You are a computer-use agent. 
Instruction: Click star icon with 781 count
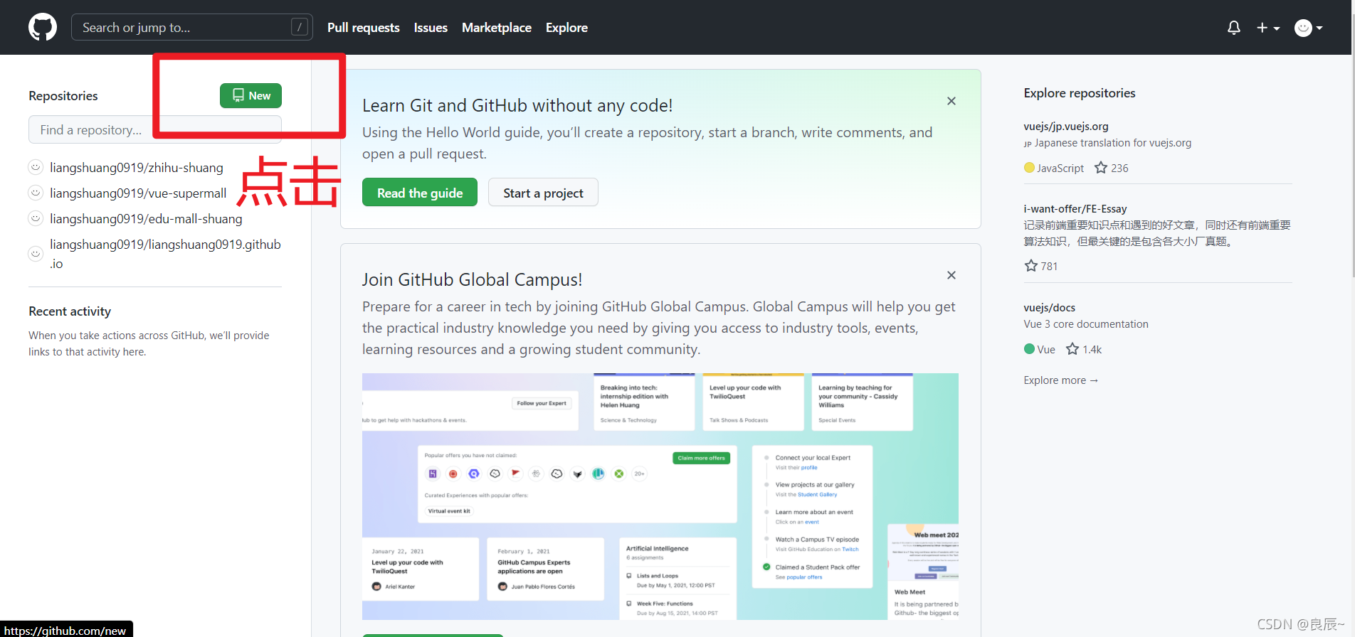coord(1030,266)
